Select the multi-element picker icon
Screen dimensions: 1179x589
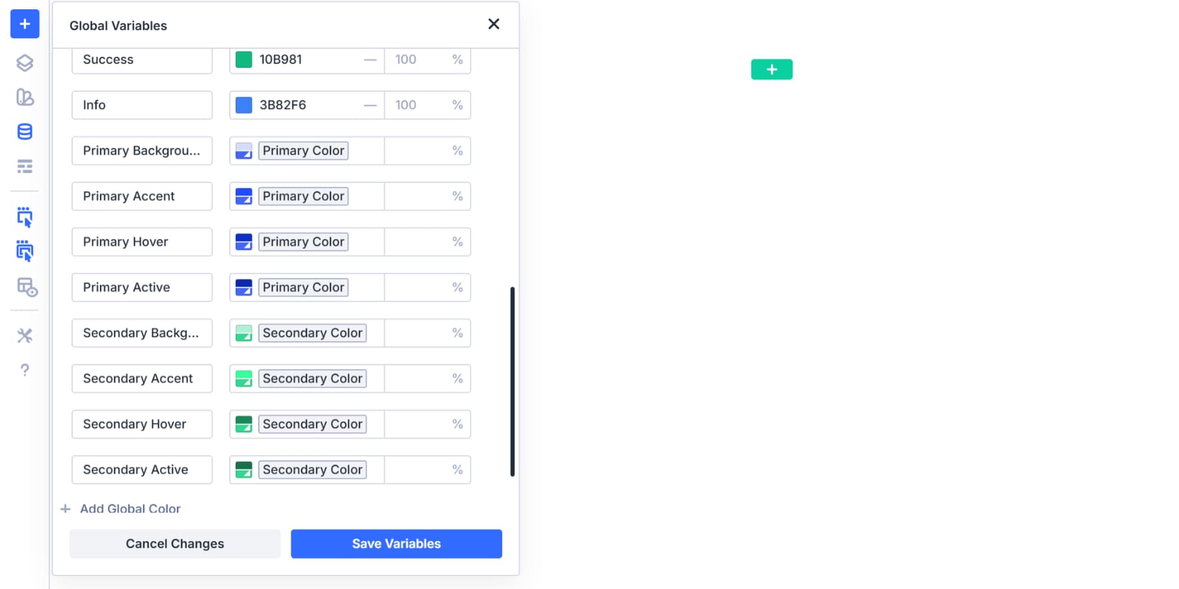click(x=24, y=251)
